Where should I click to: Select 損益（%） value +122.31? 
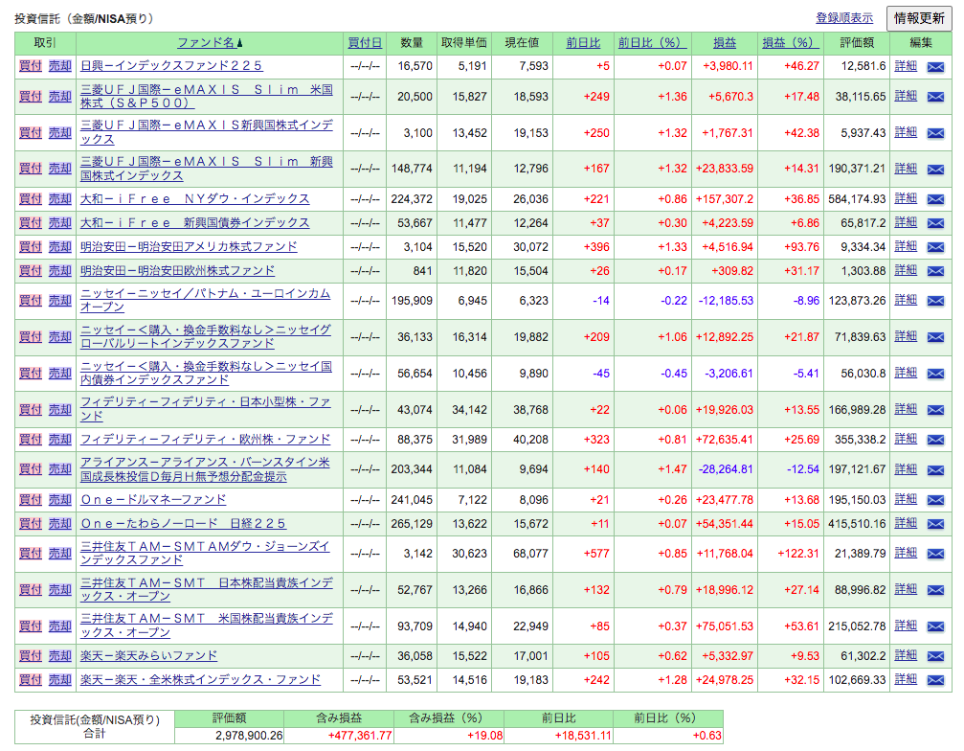pyautogui.click(x=798, y=554)
